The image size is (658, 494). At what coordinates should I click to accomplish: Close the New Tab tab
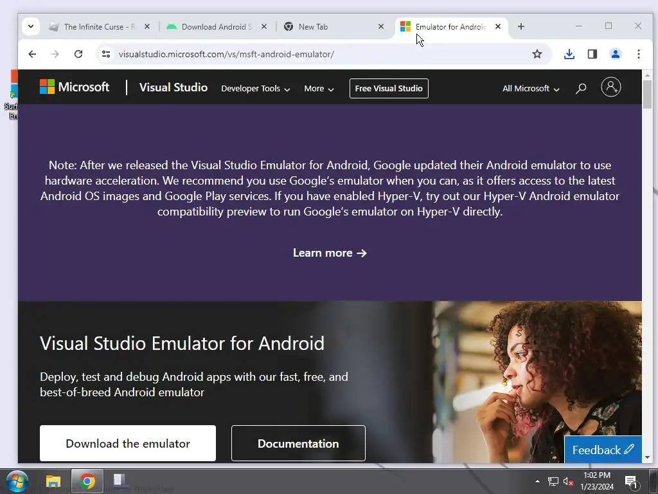(380, 26)
